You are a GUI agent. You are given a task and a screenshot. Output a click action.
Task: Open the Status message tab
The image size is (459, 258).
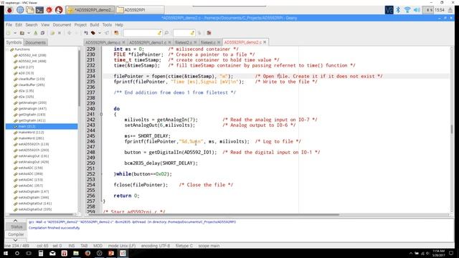tap(16, 226)
